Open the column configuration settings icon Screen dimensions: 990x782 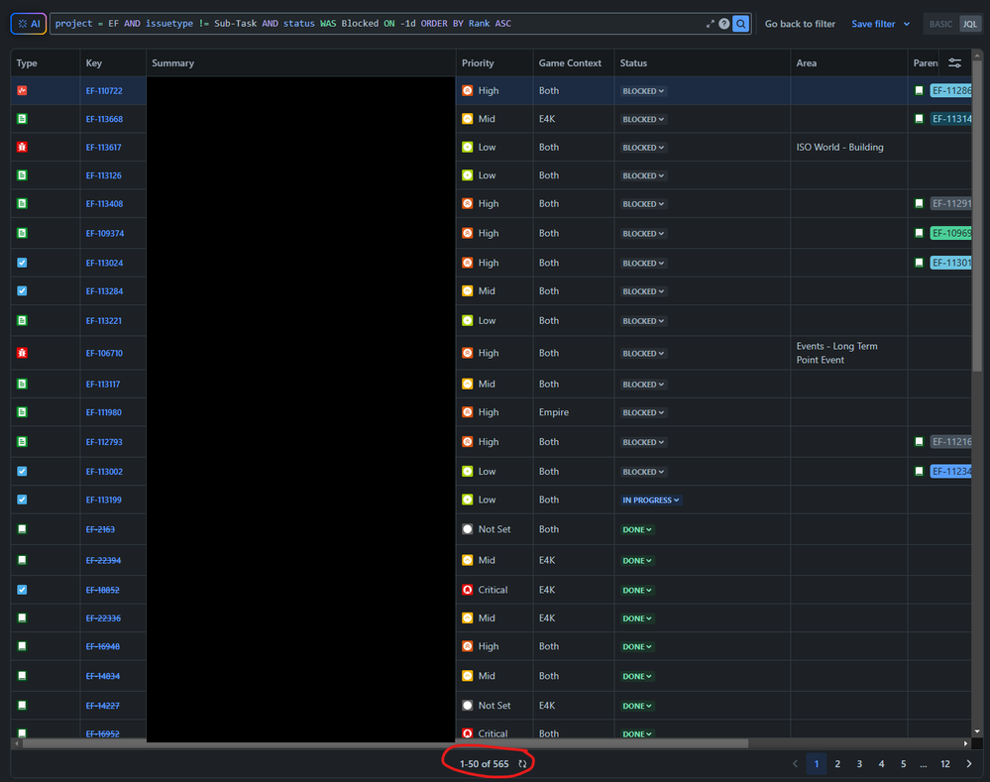click(954, 63)
